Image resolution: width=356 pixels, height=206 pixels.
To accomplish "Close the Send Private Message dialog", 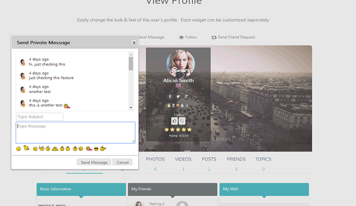I will [134, 43].
